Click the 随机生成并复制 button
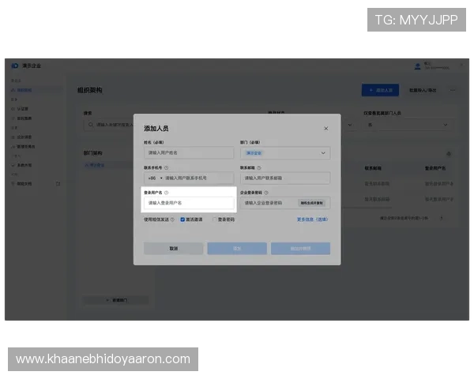 (311, 203)
